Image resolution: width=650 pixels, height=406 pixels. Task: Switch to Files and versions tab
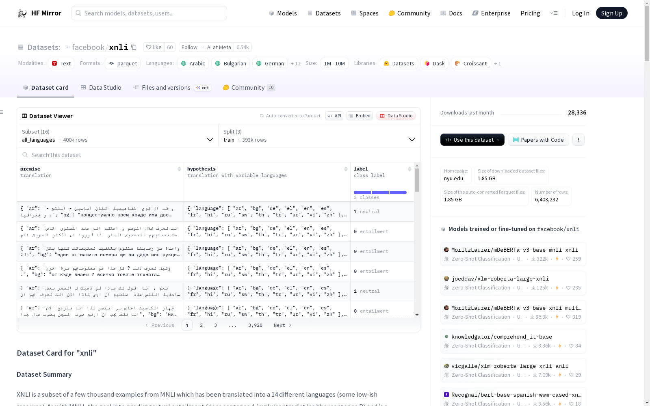[172, 87]
